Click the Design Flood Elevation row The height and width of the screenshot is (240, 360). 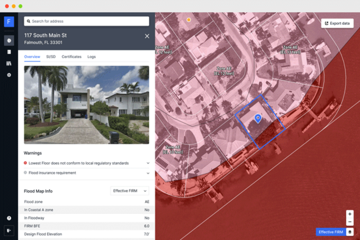pos(87,234)
